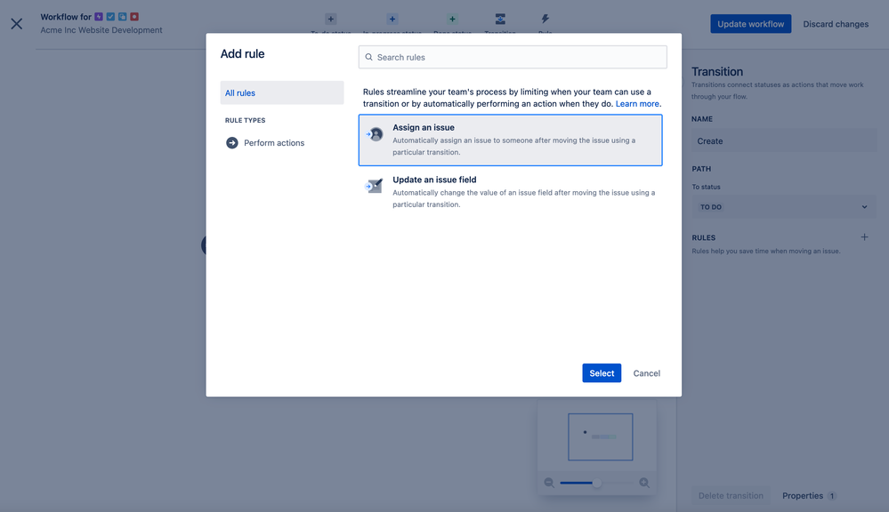889x512 pixels.
Task: Close the workflow editor with the X icon
Action: pos(16,24)
